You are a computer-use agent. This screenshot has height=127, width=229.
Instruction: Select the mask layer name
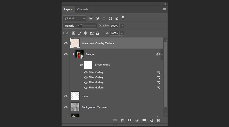(85, 96)
